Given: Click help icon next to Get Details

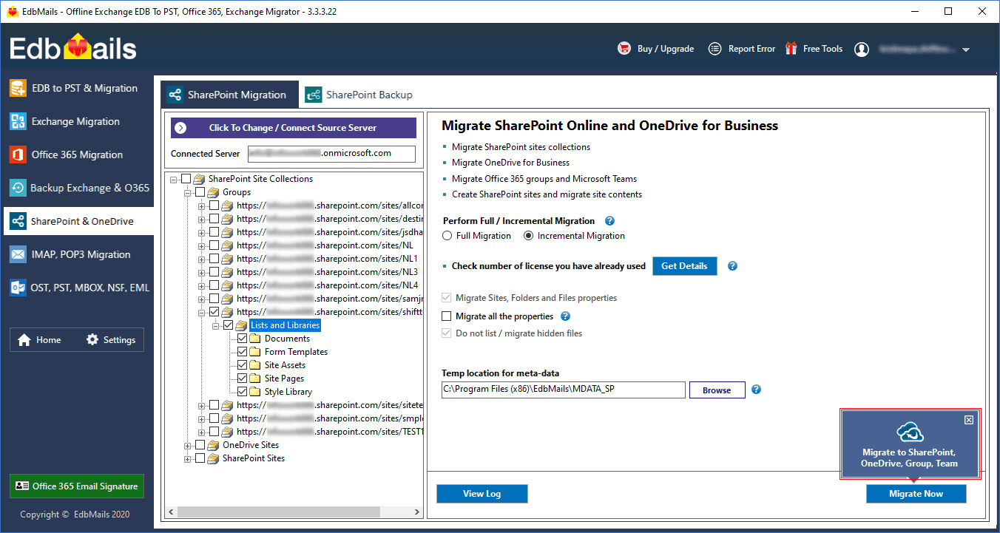Looking at the screenshot, I should [x=732, y=266].
